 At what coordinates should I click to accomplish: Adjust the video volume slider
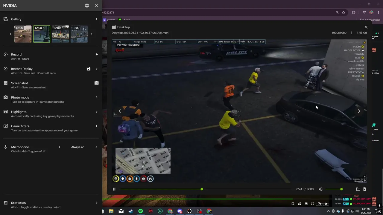tap(334, 189)
